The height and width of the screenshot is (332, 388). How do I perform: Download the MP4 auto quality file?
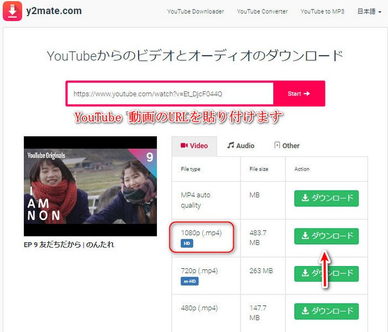(326, 198)
